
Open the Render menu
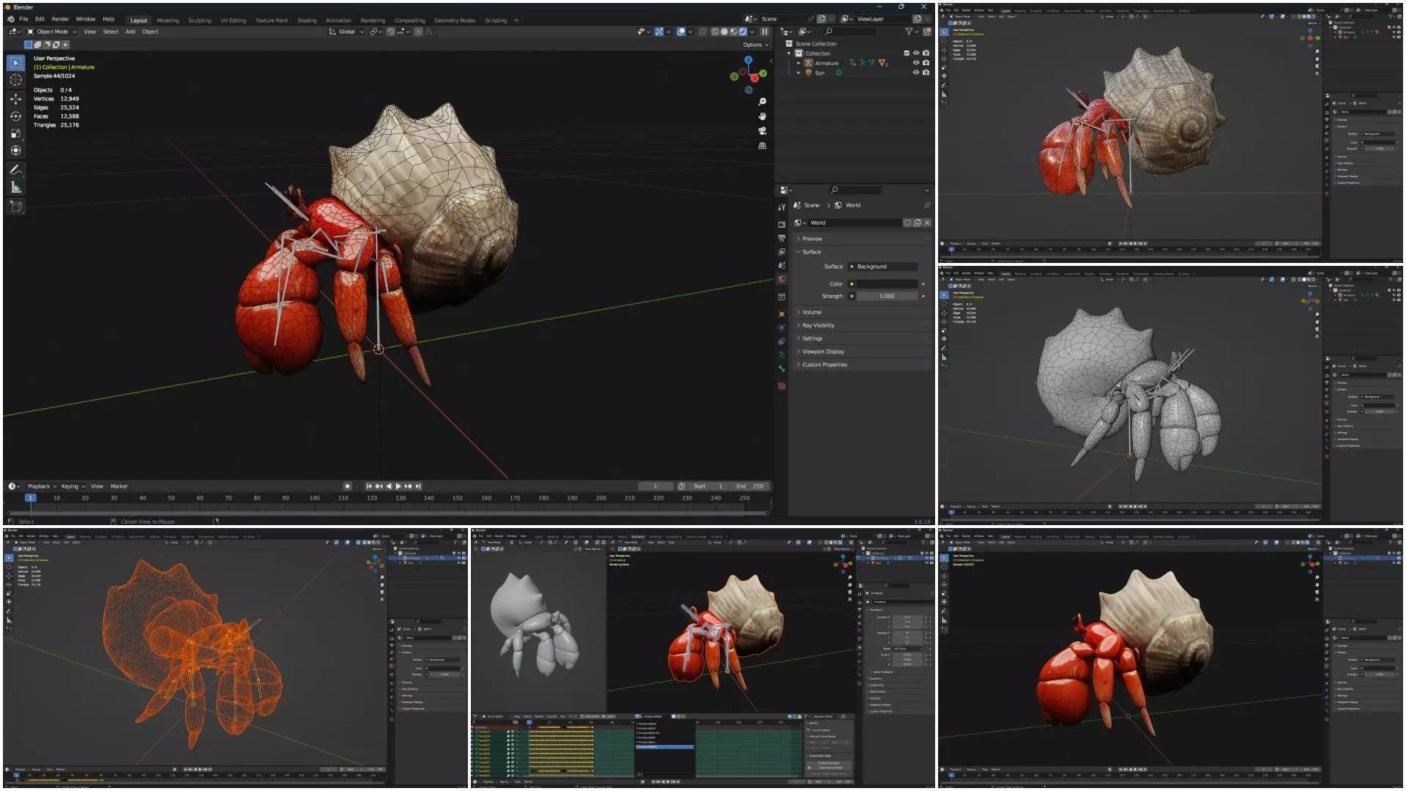60,19
